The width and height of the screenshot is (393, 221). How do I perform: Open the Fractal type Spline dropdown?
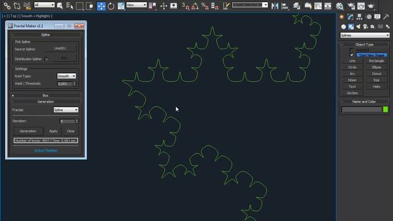click(66, 110)
